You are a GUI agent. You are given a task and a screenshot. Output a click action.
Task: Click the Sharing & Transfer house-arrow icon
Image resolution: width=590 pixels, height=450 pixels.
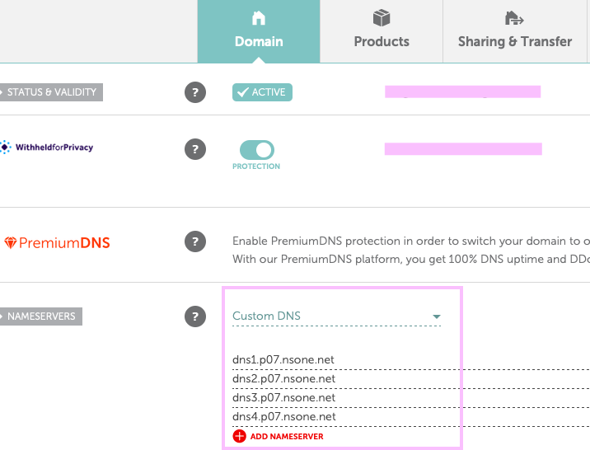514,18
